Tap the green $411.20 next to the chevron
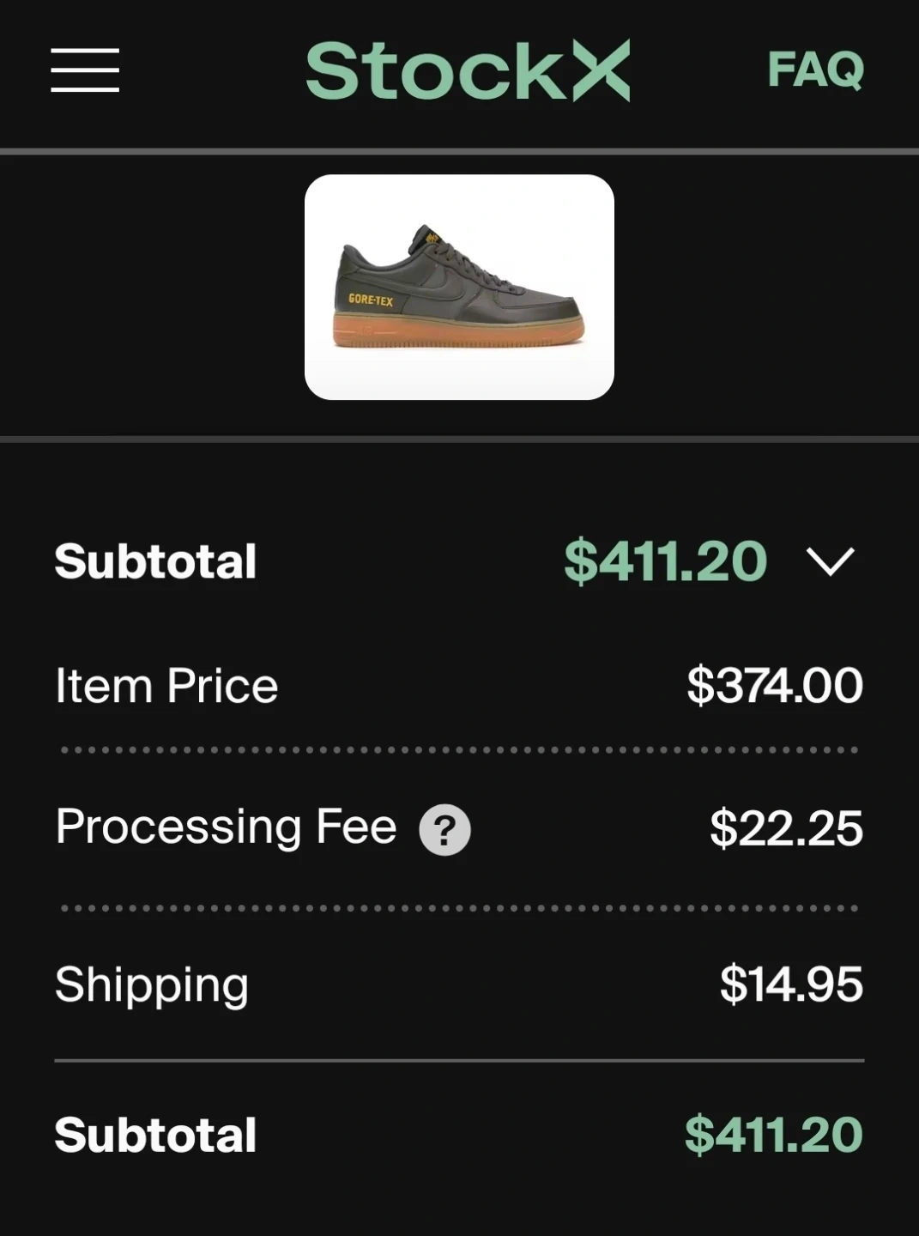Image resolution: width=919 pixels, height=1236 pixels. 665,561
